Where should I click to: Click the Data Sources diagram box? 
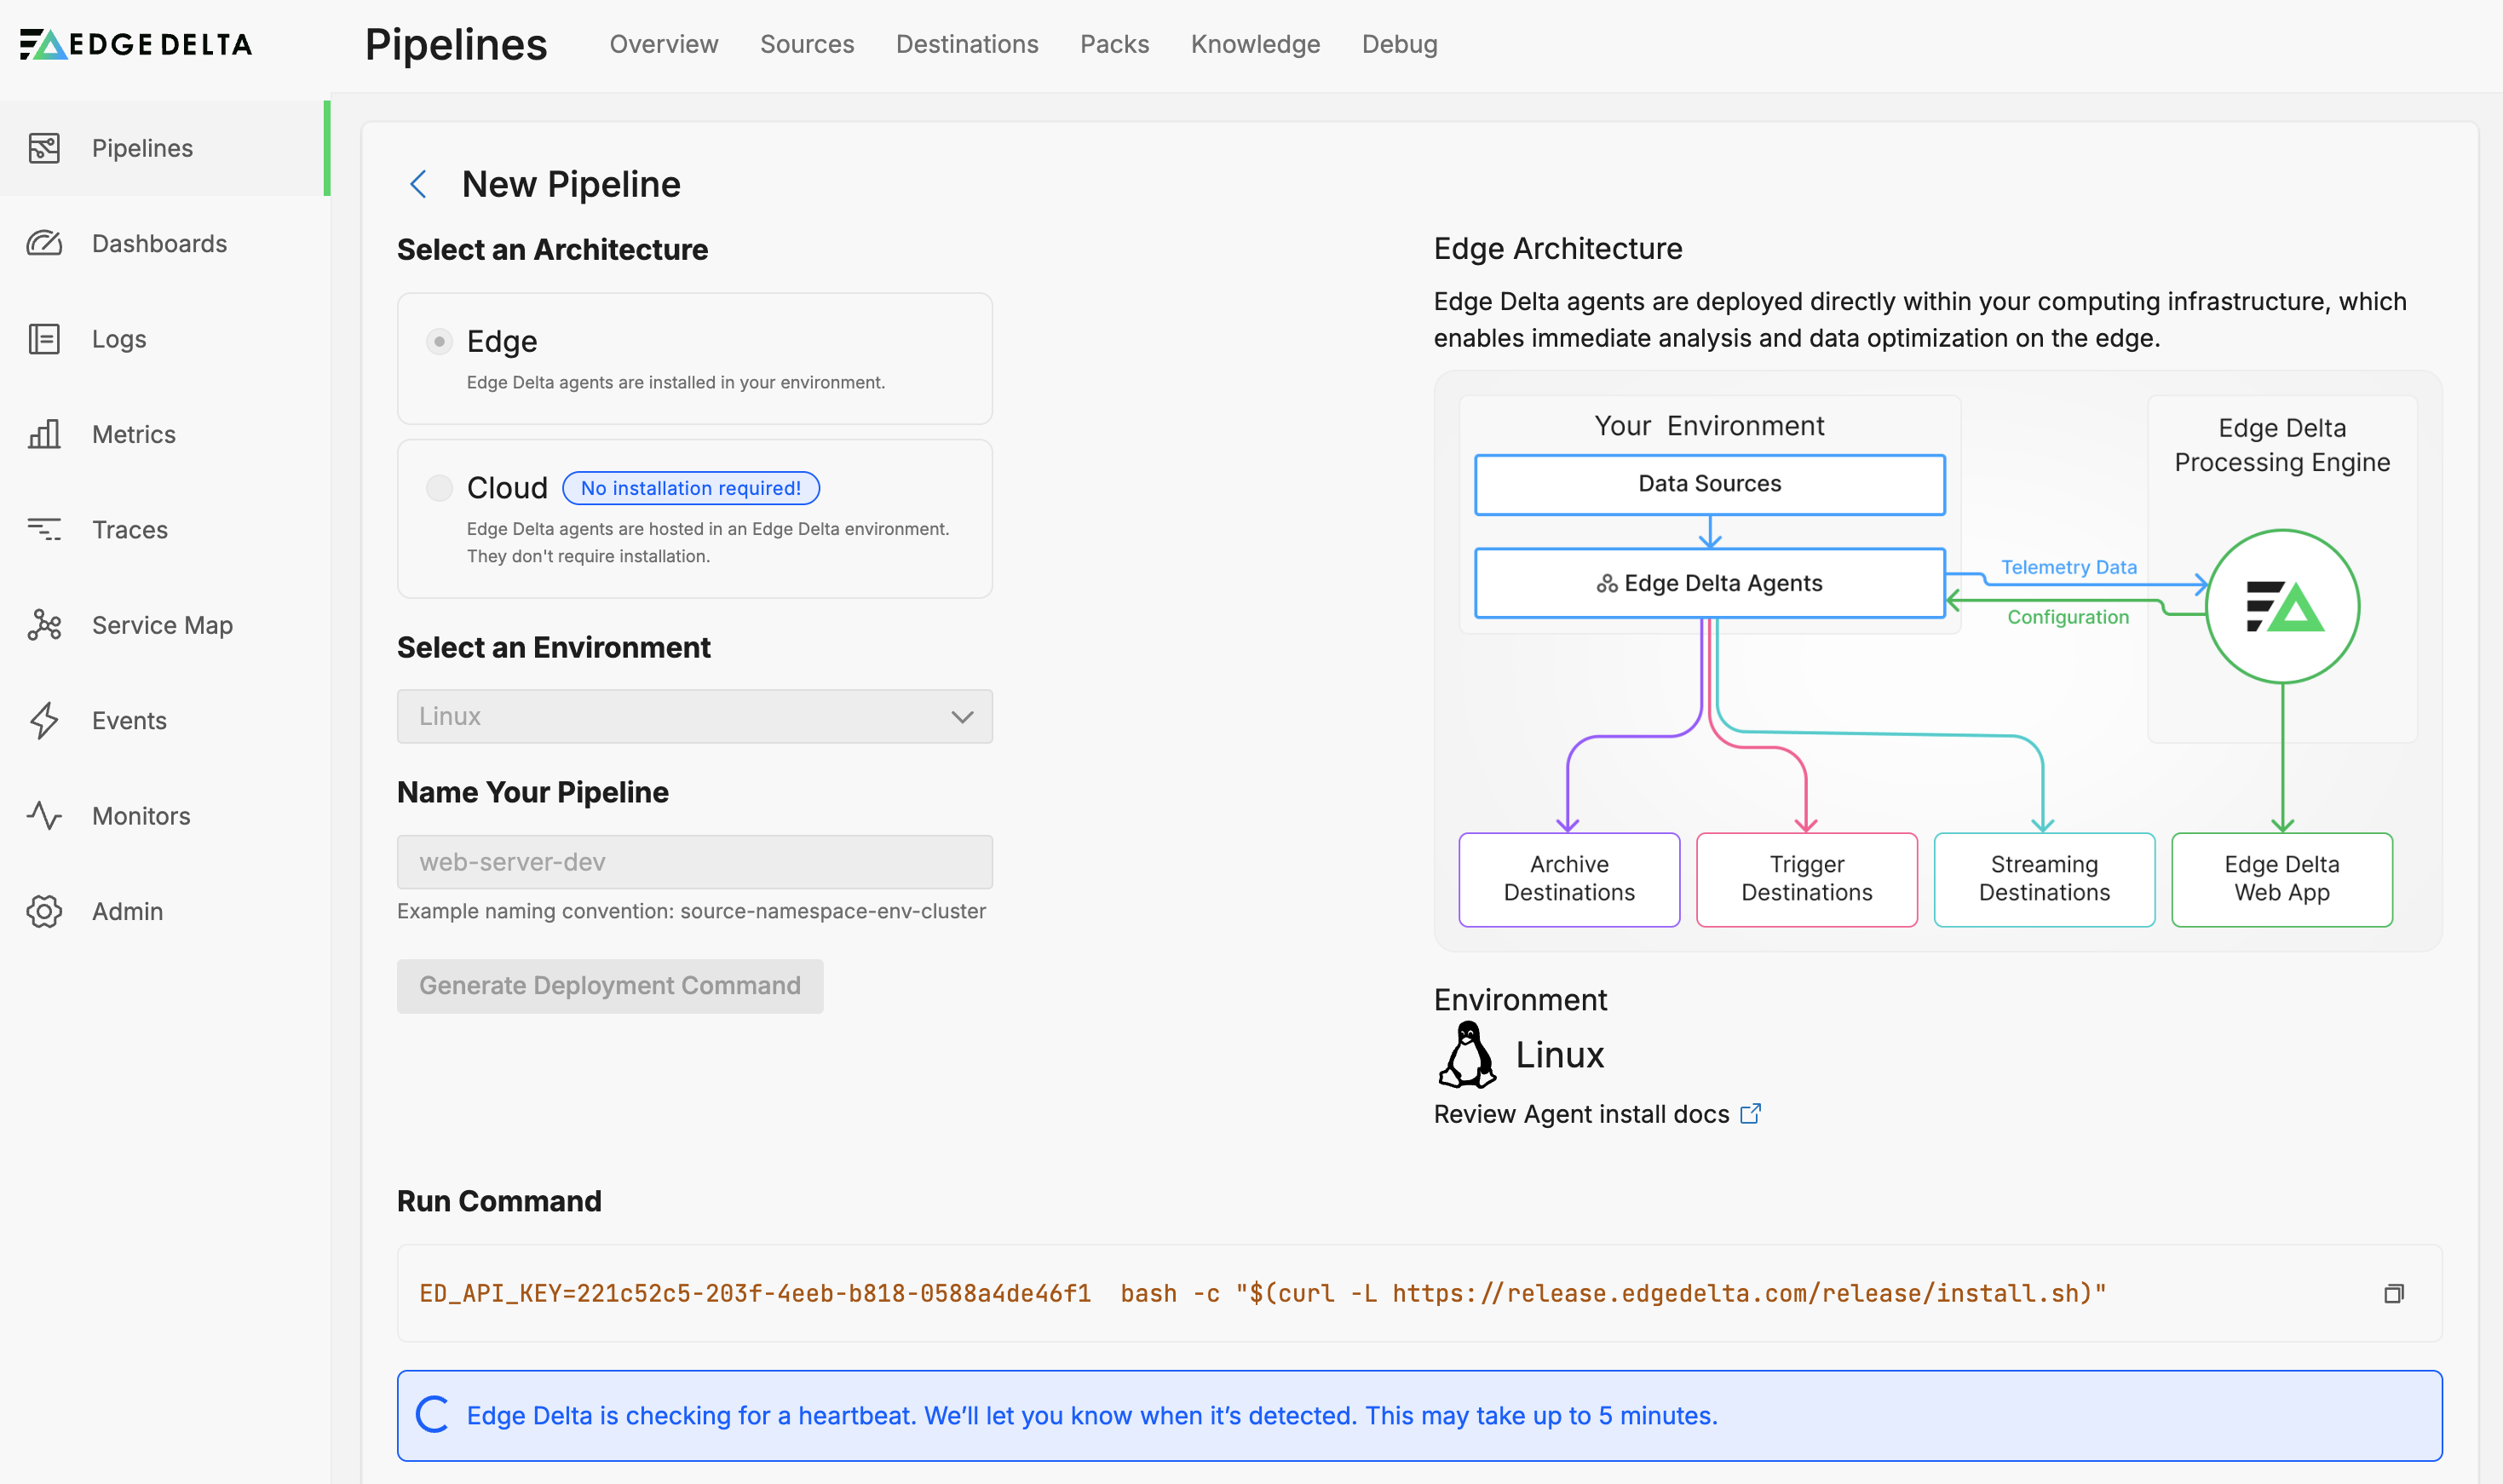point(1710,485)
